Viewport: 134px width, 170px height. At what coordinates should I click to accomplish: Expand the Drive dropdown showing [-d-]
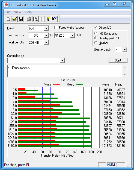pos(46,28)
